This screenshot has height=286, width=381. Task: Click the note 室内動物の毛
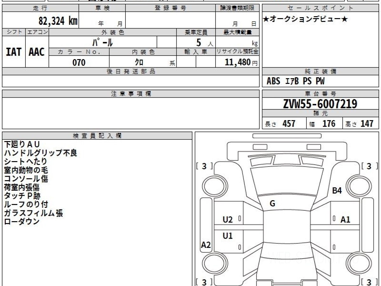pyautogui.click(x=26, y=170)
